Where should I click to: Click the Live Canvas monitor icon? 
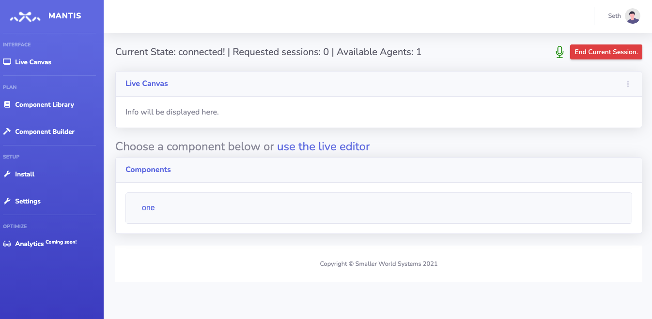pos(7,62)
